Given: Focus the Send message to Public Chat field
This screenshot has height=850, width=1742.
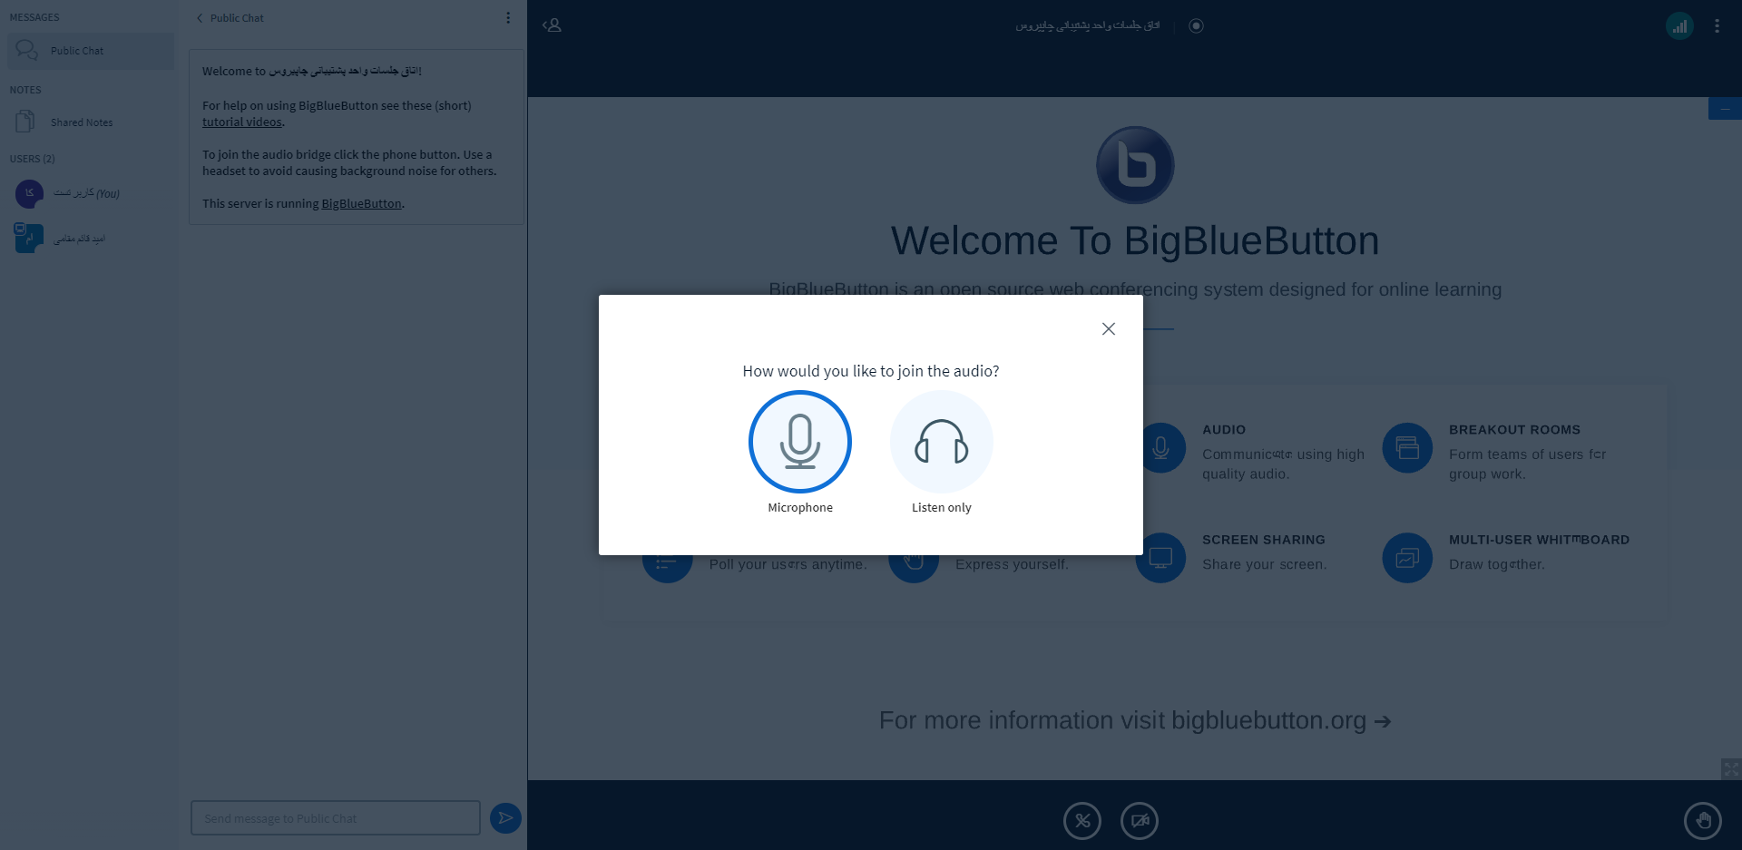Looking at the screenshot, I should [x=336, y=818].
